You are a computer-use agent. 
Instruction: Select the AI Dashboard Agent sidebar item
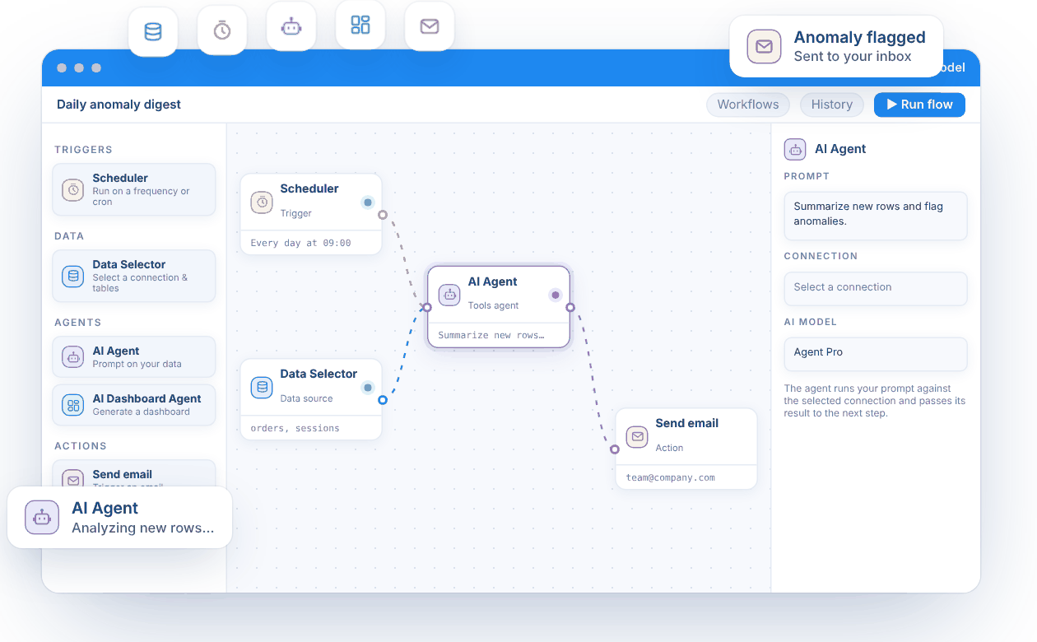(134, 405)
